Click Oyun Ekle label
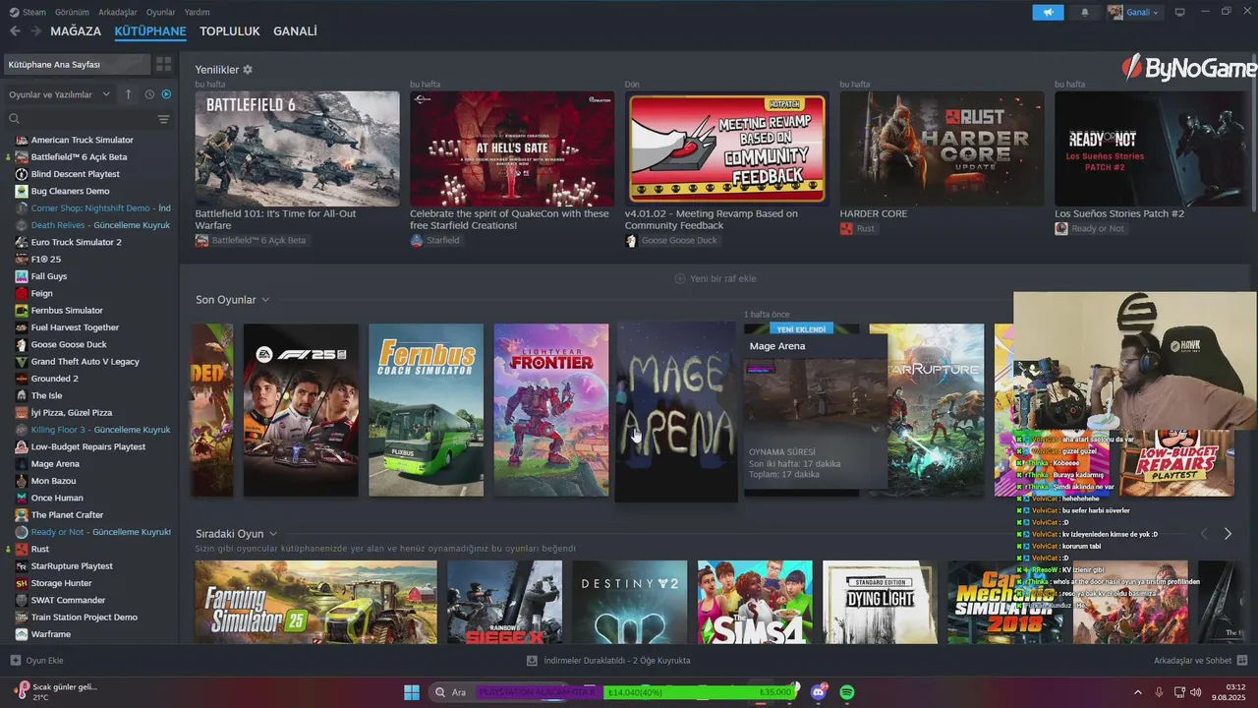 (44, 661)
